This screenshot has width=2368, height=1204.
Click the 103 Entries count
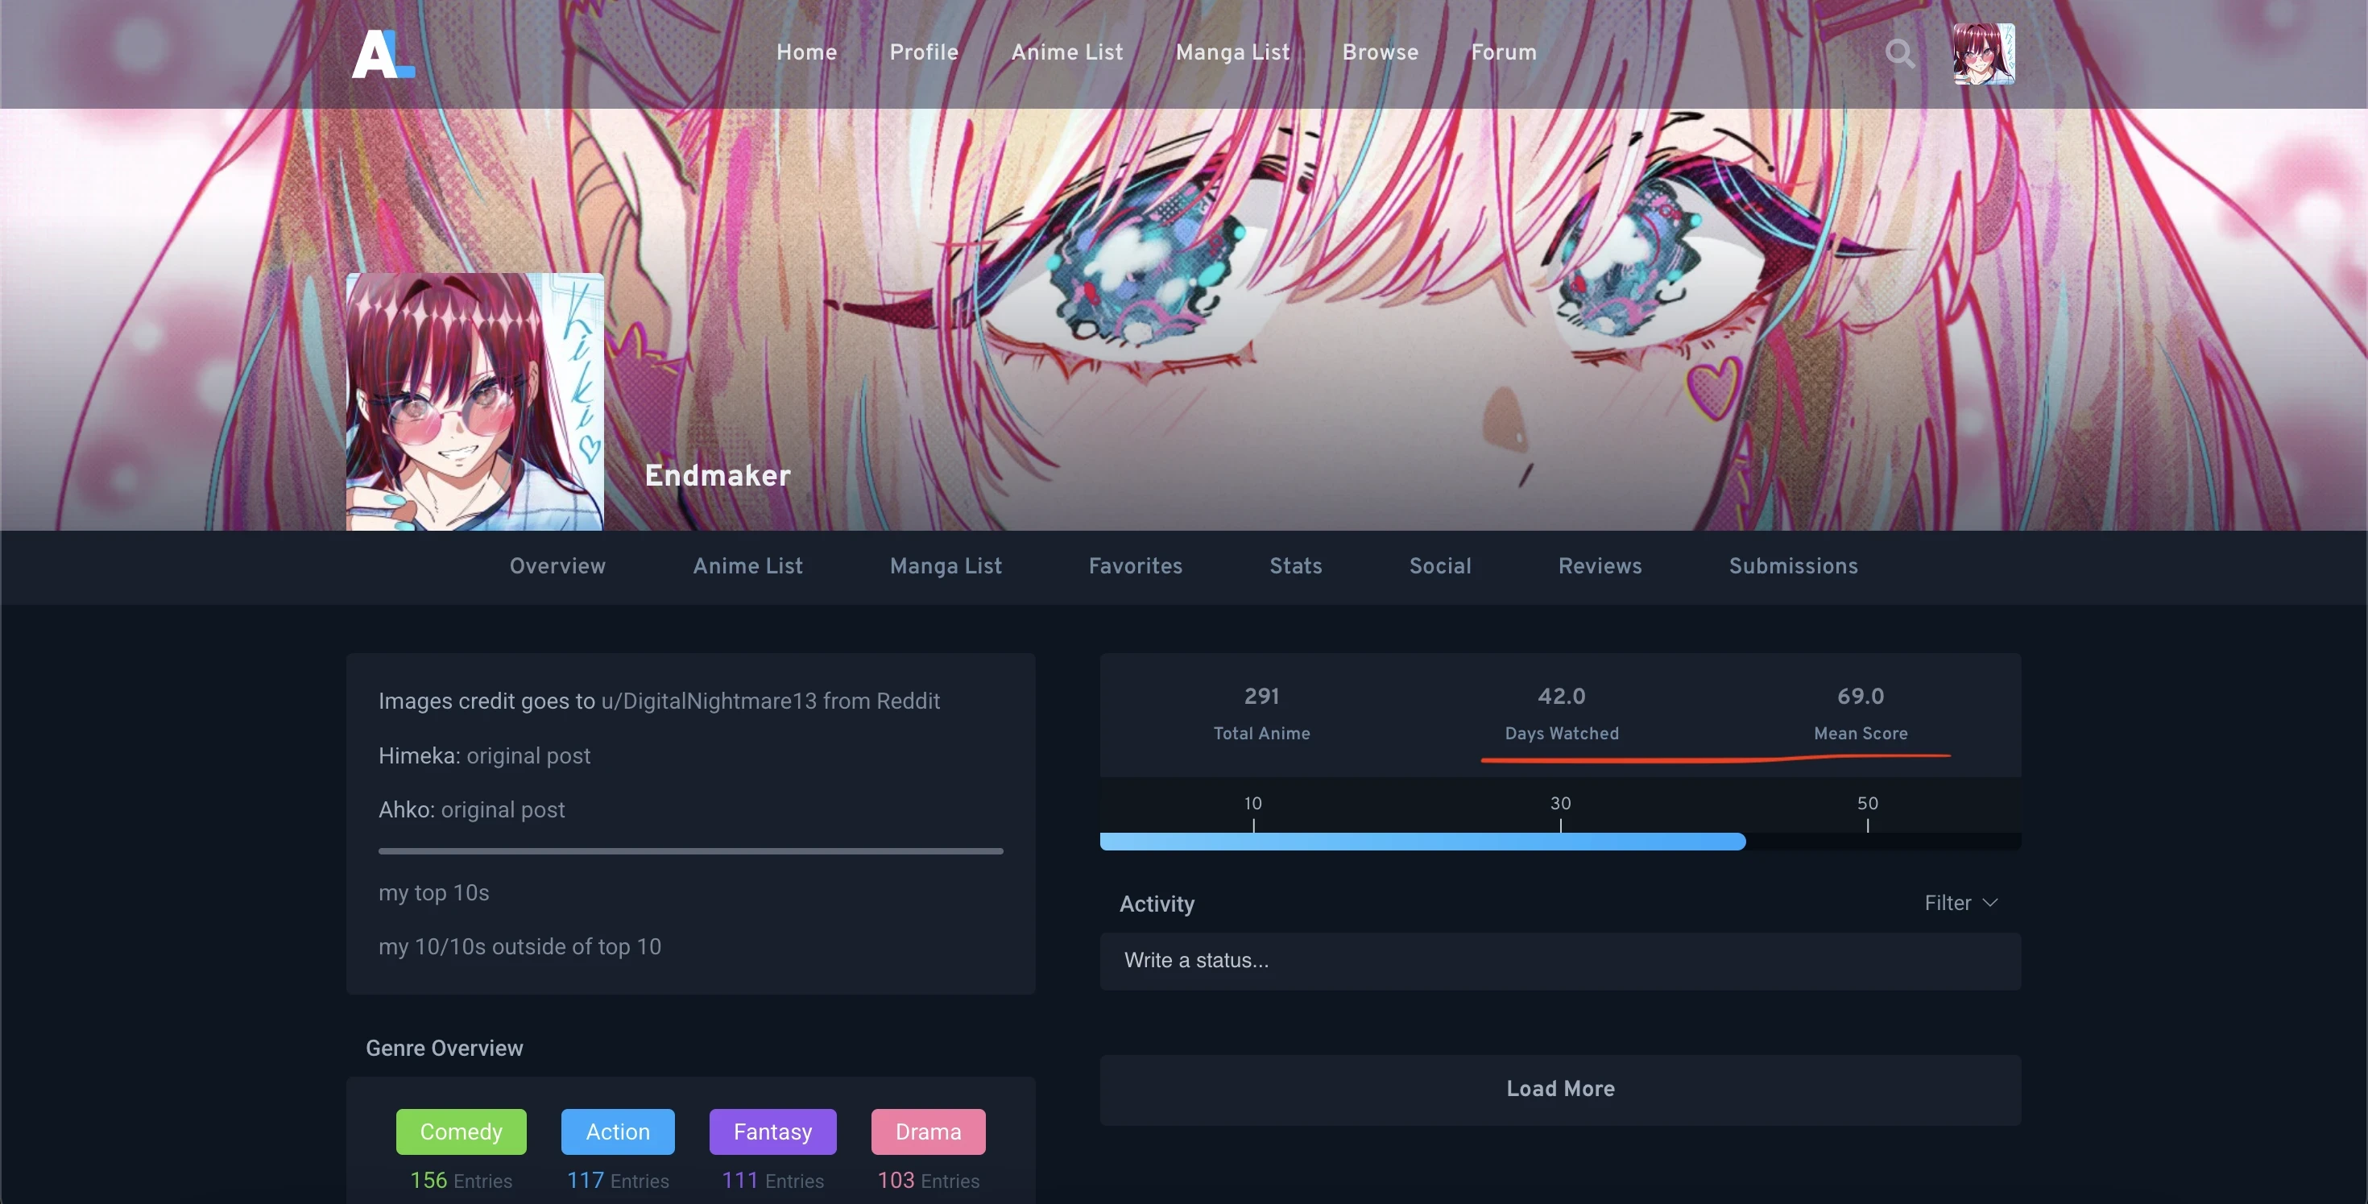pos(928,1180)
